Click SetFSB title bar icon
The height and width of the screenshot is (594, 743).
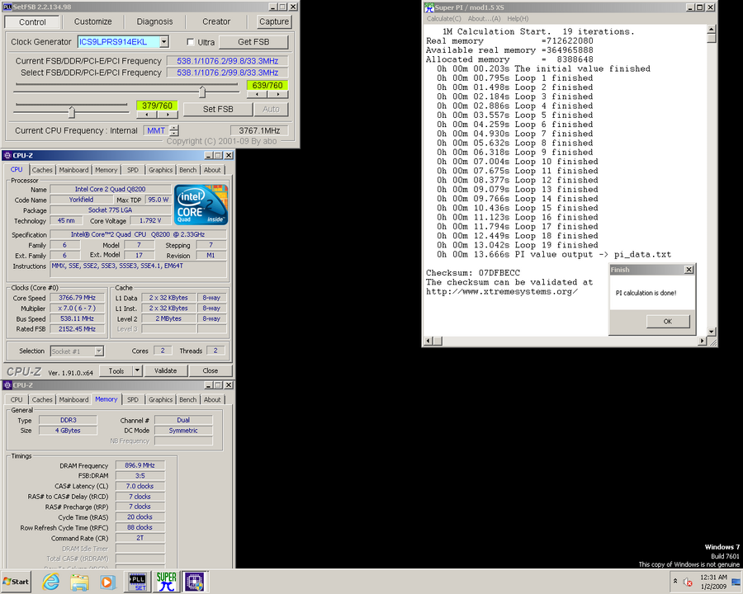7,7
